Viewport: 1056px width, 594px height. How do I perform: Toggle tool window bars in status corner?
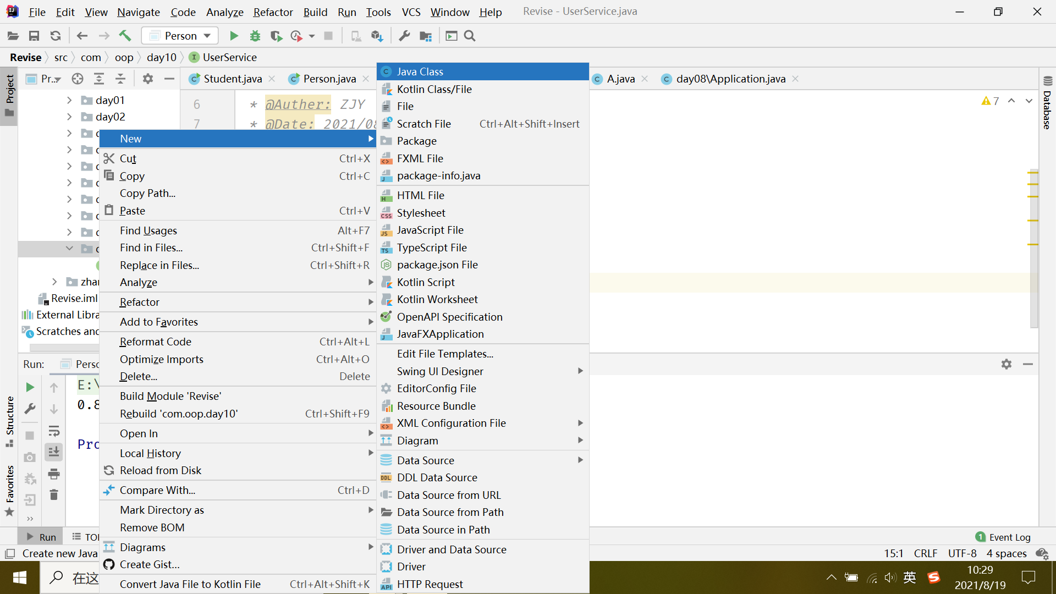point(9,554)
